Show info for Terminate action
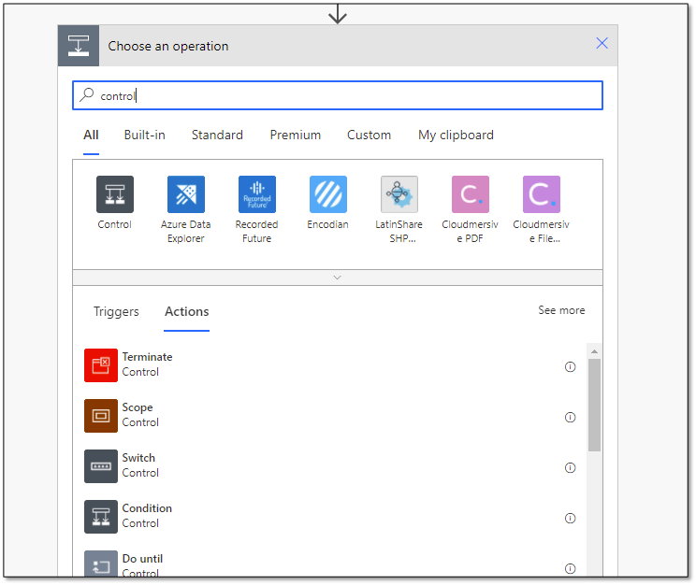The width and height of the screenshot is (696, 585). [x=570, y=366]
